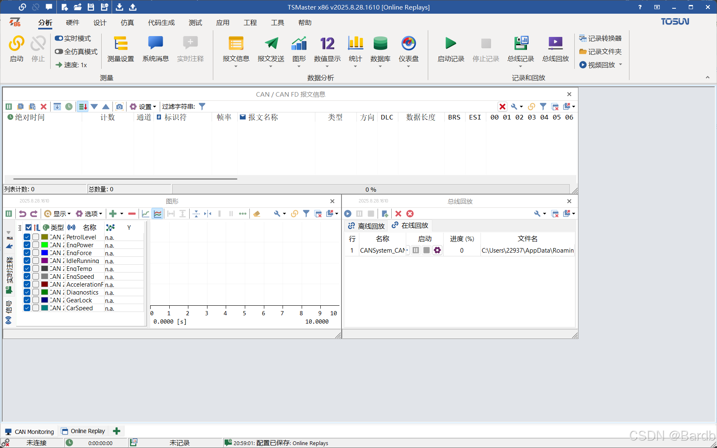Open 系统消息 system messages

(x=156, y=49)
